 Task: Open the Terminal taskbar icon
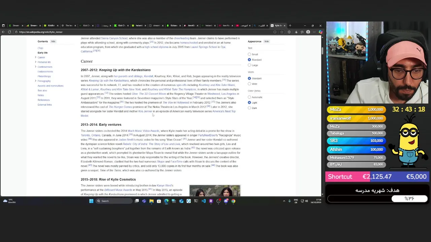point(196,201)
